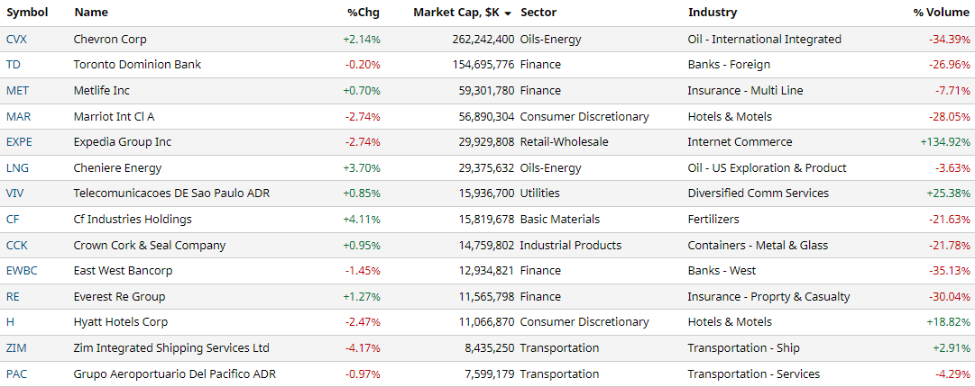
Task: Sort by %Chg column header
Action: pyautogui.click(x=363, y=13)
